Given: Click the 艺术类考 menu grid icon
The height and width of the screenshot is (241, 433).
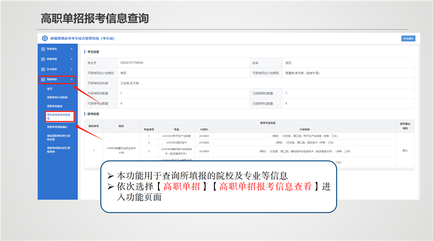Looking at the screenshot, I should tap(43, 69).
